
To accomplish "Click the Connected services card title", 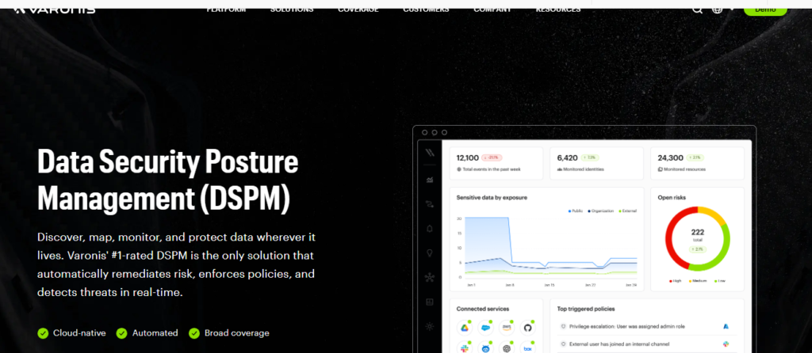I will (x=483, y=309).
